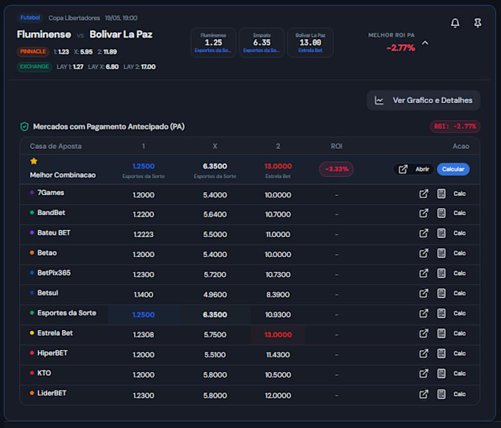Open calculator icon for BandBet row

441,213
